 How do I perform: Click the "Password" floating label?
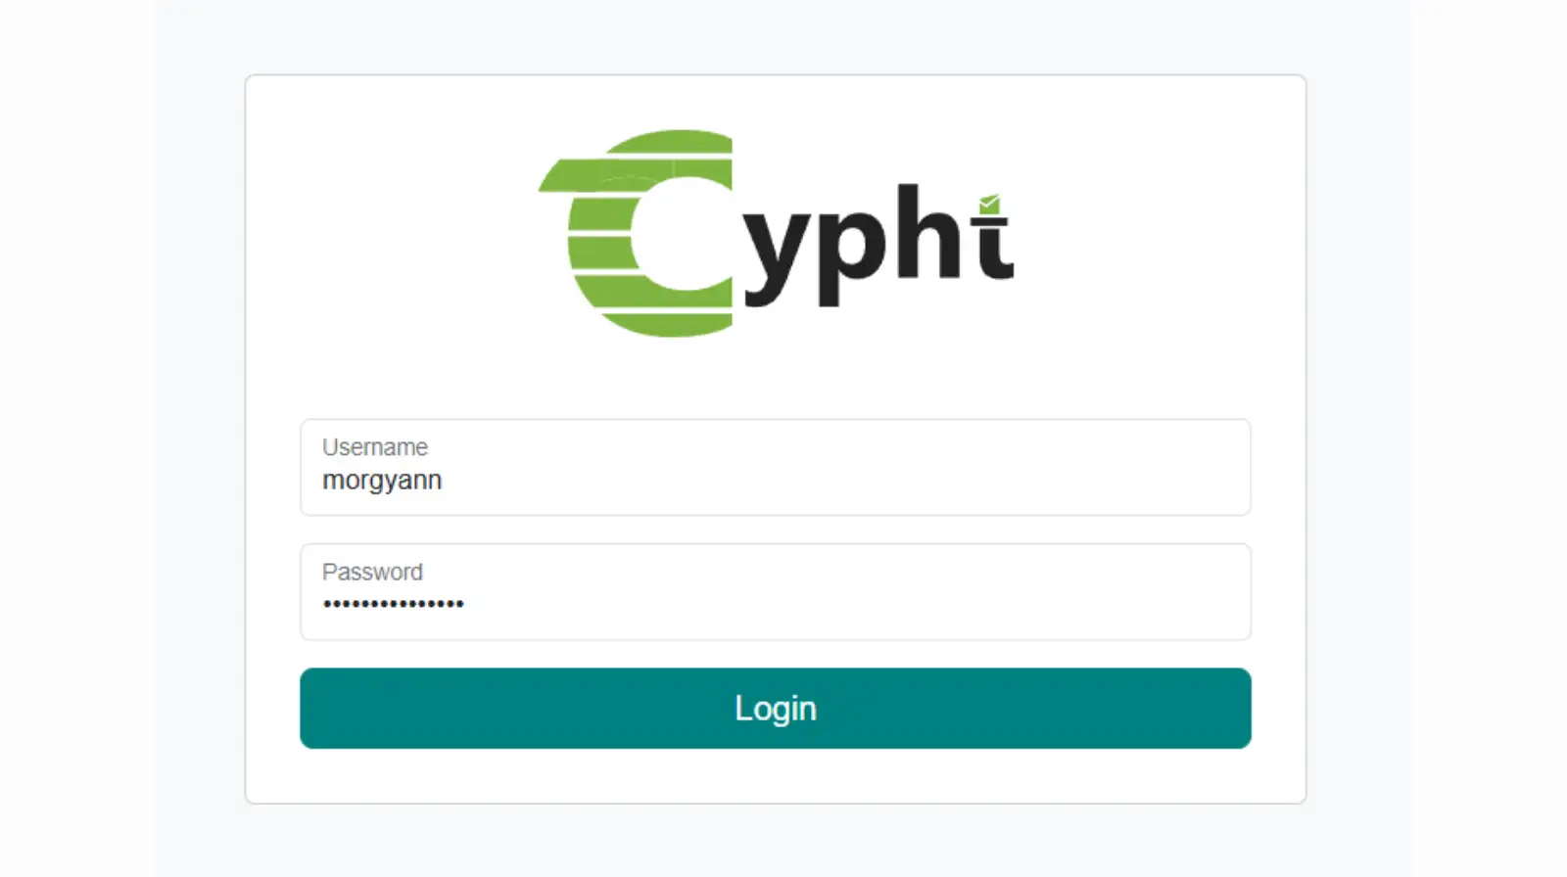click(372, 572)
